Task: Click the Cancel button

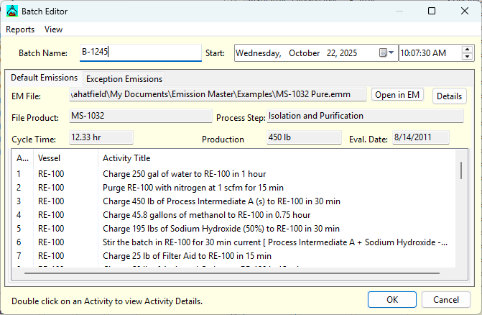Action: (446, 299)
